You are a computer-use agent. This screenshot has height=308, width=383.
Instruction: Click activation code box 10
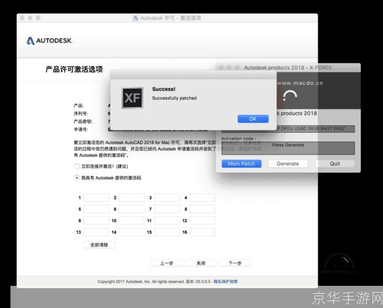(x=132, y=221)
